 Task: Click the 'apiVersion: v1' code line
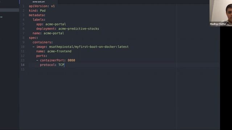click(x=42, y=6)
